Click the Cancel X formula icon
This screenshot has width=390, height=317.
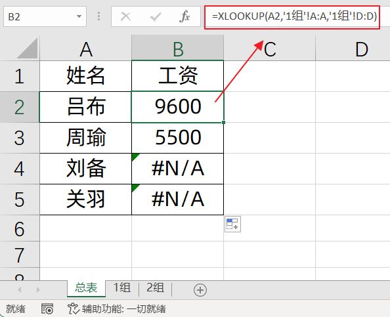coord(125,16)
